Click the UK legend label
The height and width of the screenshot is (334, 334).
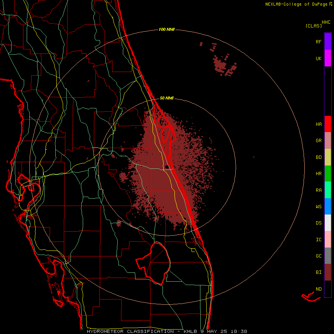[x=318, y=58]
